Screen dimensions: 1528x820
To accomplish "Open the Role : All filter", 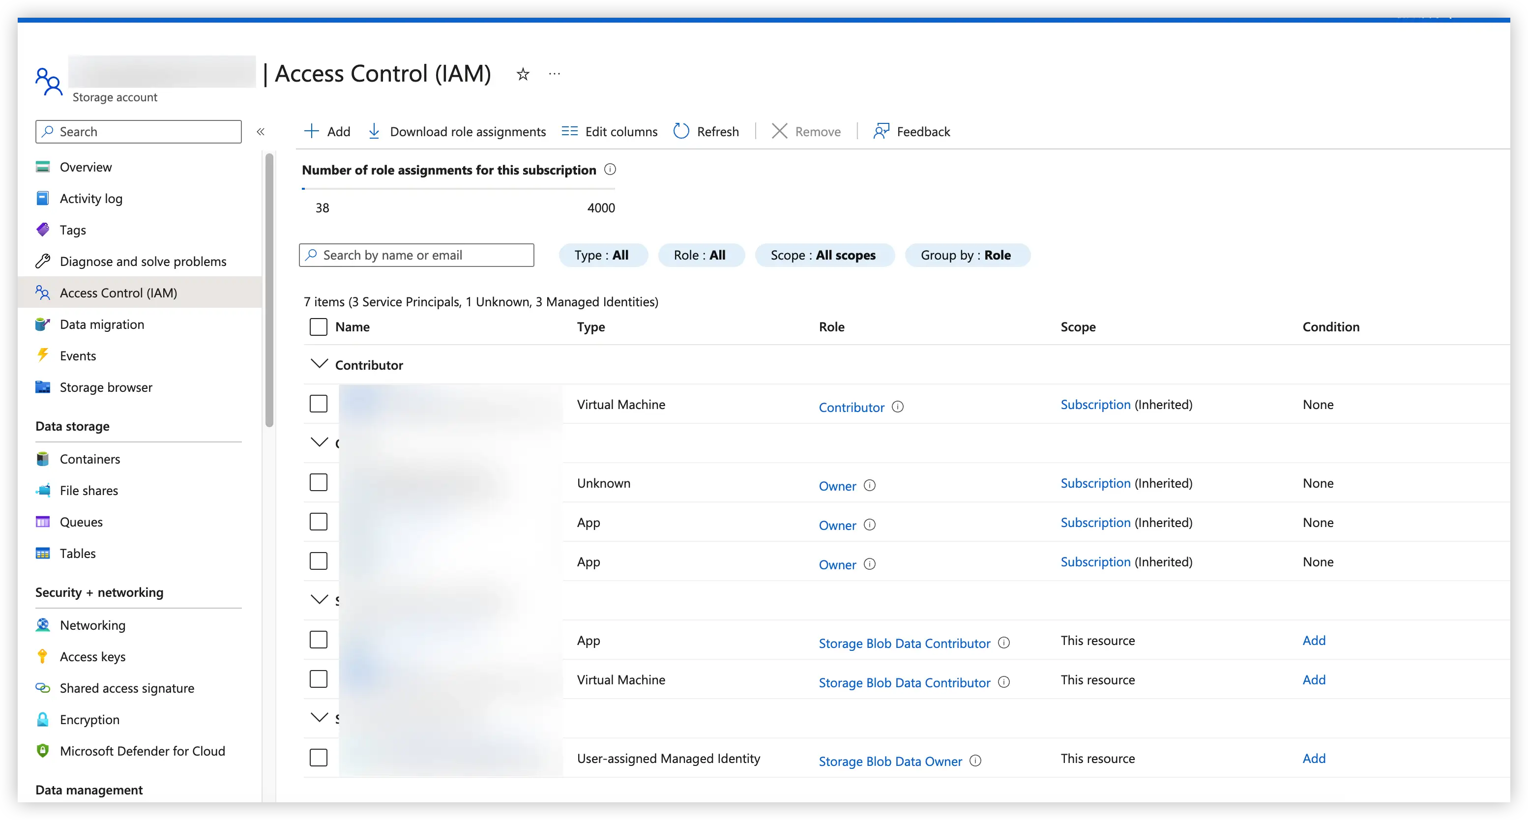I will 701,255.
